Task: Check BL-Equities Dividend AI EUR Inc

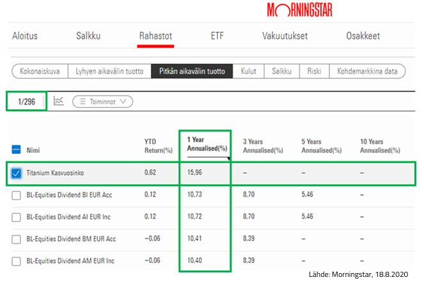Action: pos(16,217)
